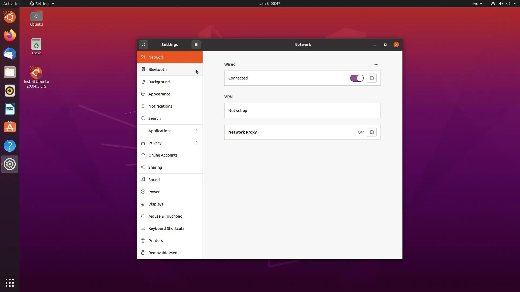The image size is (520, 292).
Task: Open Network Proxy gear settings
Action: (x=372, y=132)
